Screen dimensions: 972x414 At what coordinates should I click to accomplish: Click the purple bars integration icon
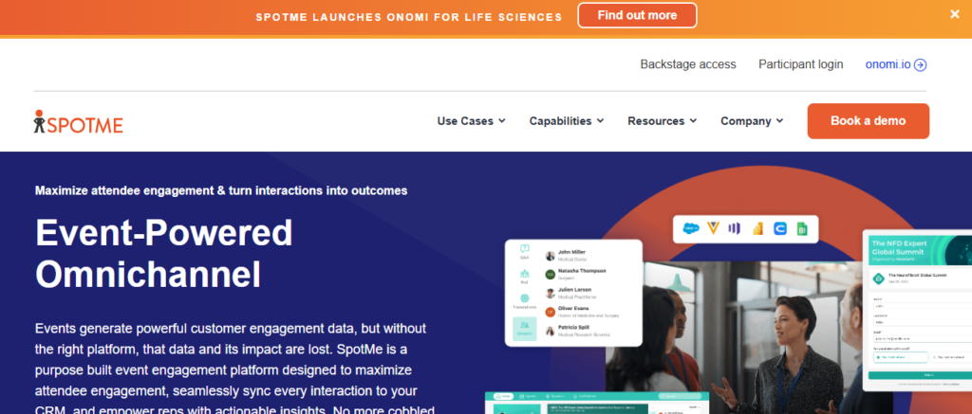(x=735, y=229)
